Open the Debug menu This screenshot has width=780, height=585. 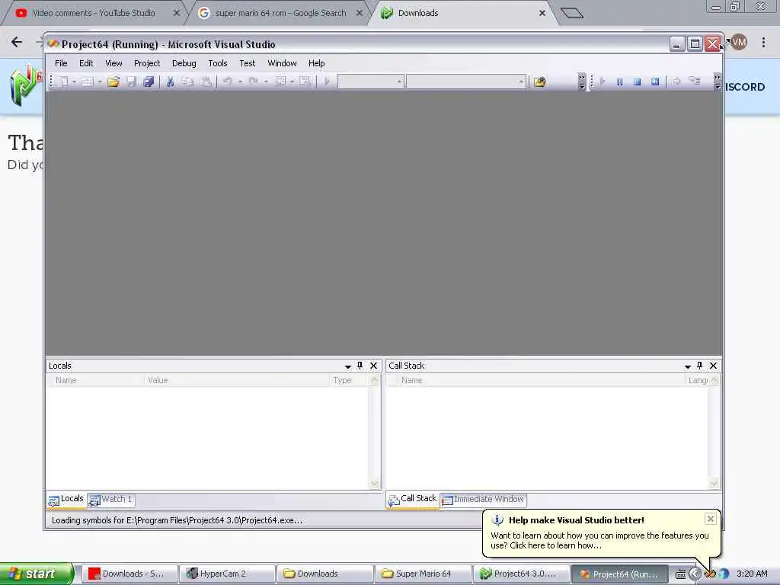tap(184, 63)
